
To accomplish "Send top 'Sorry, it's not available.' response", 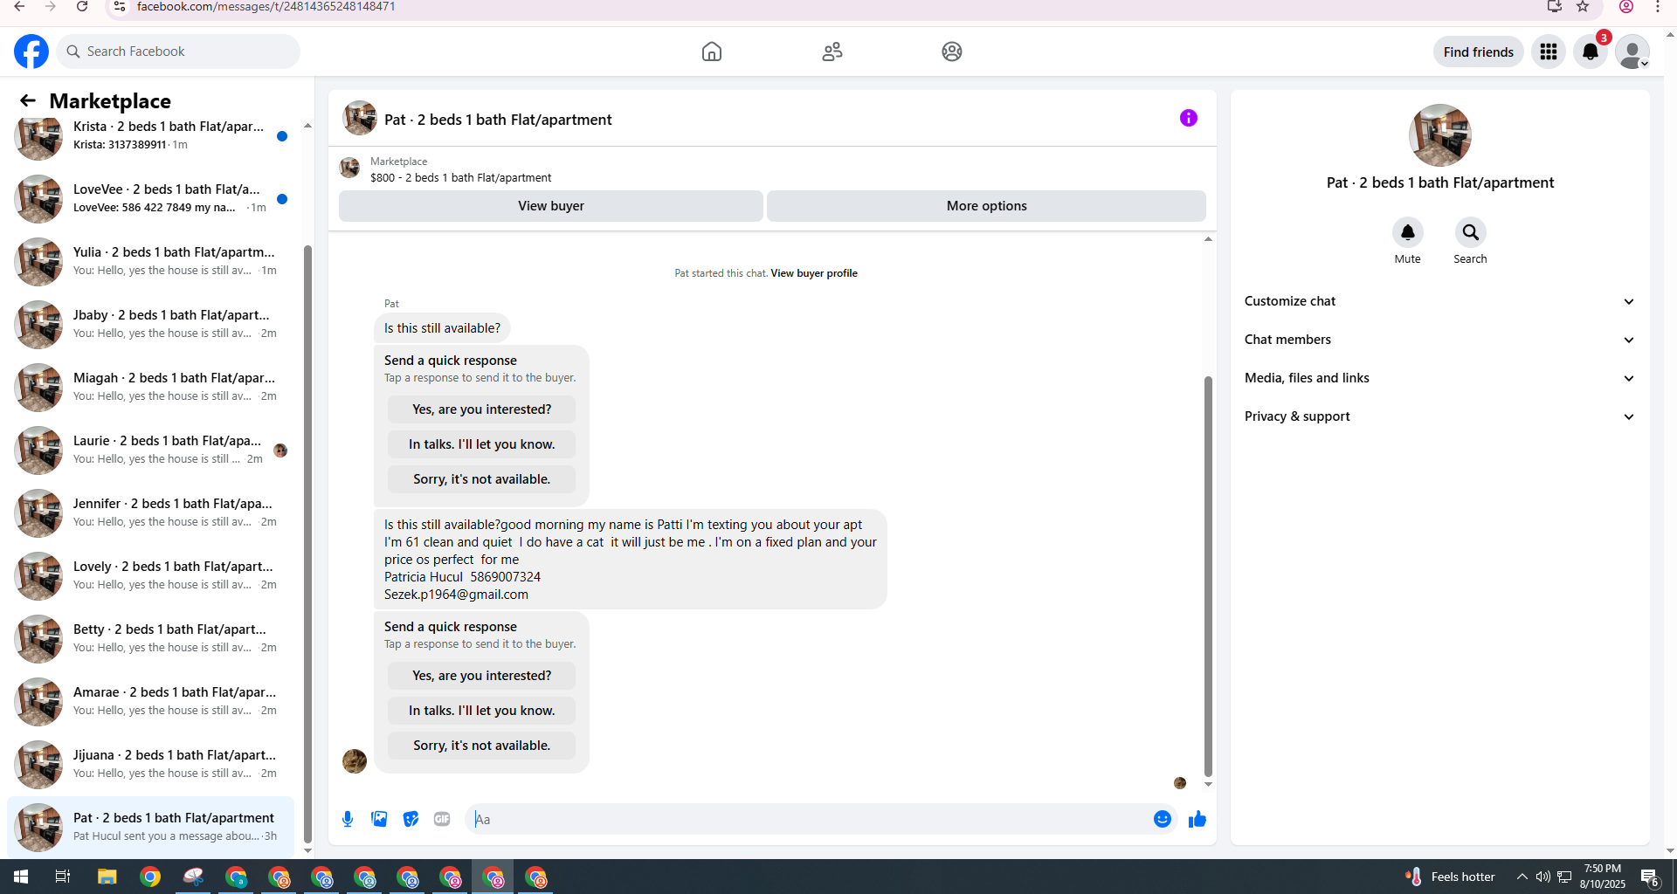I will [482, 479].
